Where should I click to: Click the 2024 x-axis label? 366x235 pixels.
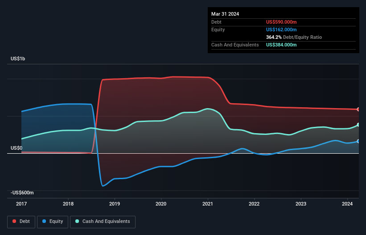point(347,204)
